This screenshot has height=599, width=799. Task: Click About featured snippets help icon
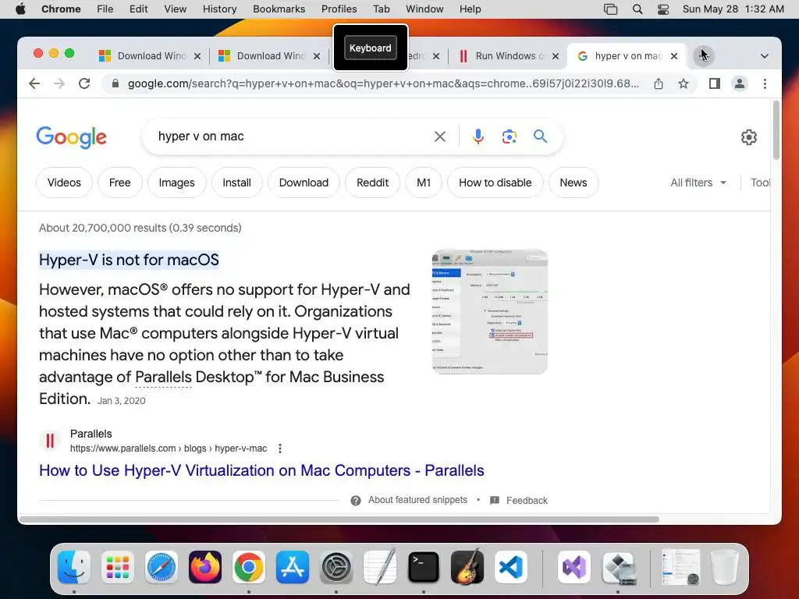(x=356, y=500)
